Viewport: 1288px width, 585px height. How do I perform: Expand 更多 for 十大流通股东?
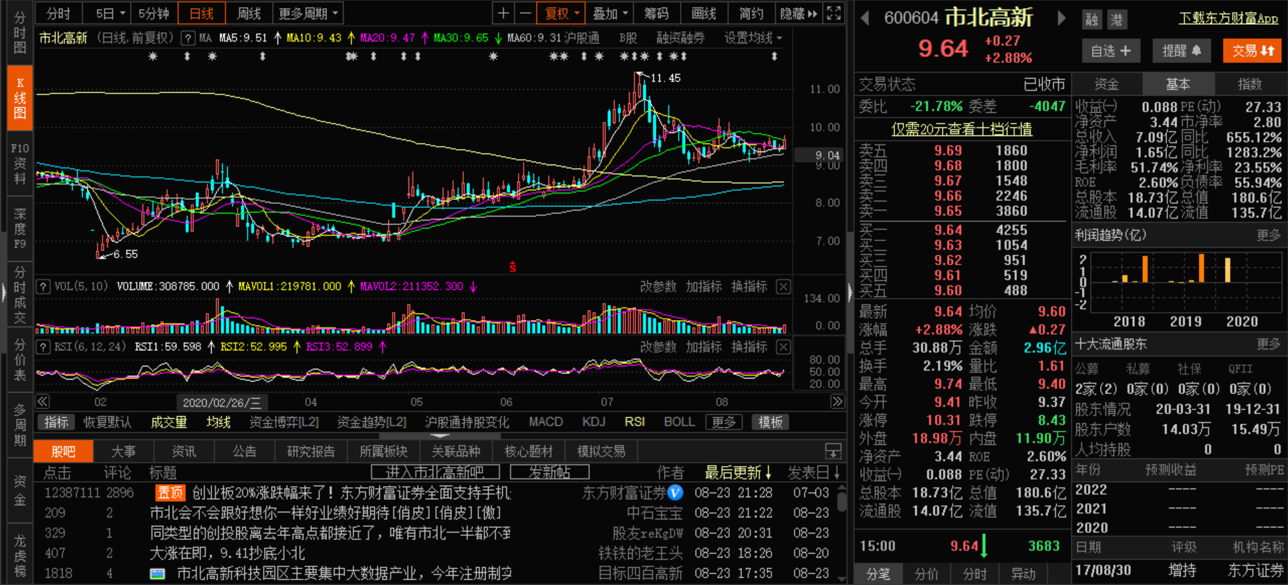tap(1269, 344)
